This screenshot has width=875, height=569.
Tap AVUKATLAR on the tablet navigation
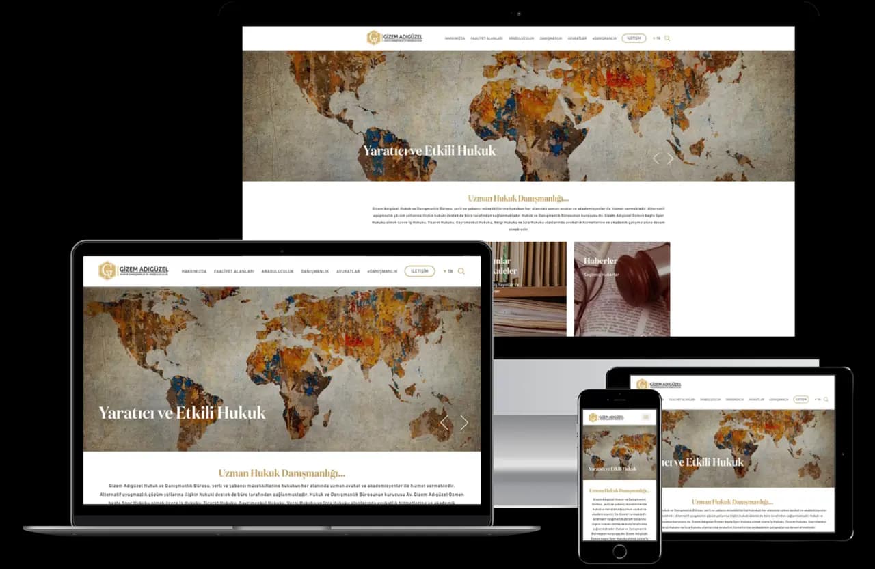(757, 400)
